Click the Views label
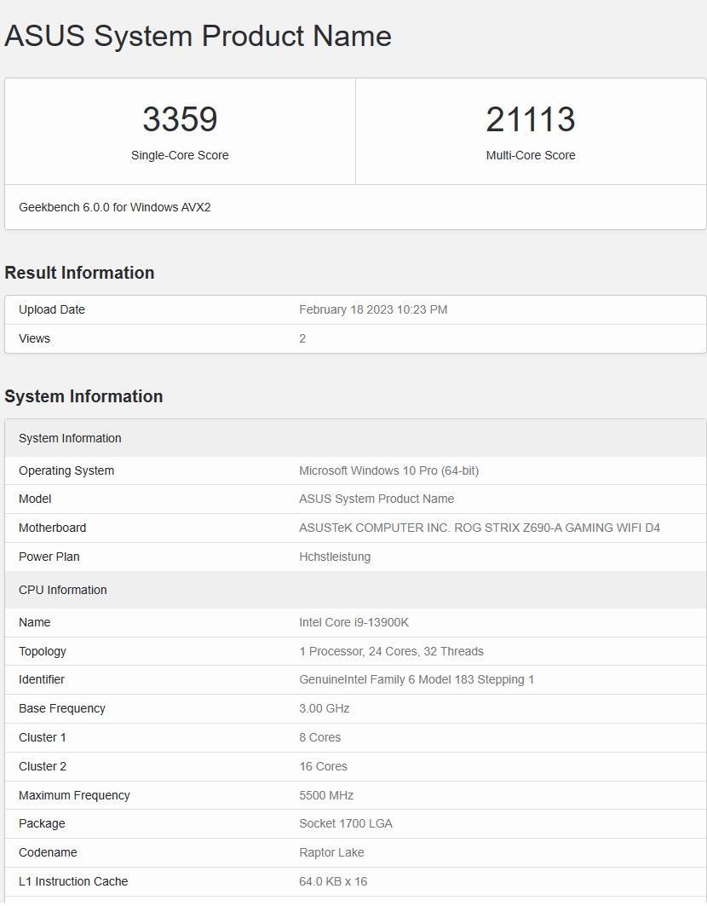This screenshot has width=707, height=906. pyautogui.click(x=35, y=338)
